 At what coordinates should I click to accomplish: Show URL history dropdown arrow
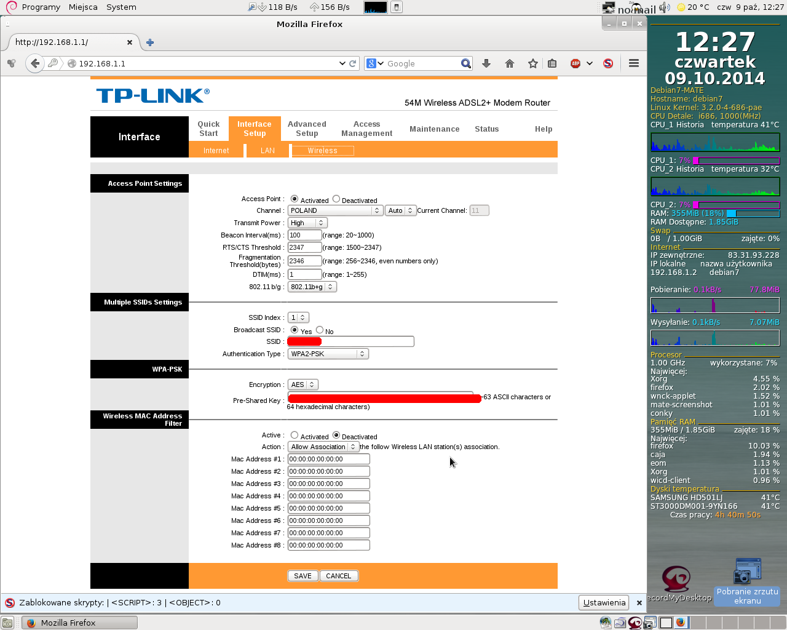342,63
